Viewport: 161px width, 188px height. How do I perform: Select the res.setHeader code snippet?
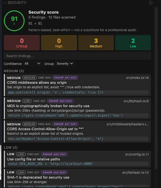[78, 139]
